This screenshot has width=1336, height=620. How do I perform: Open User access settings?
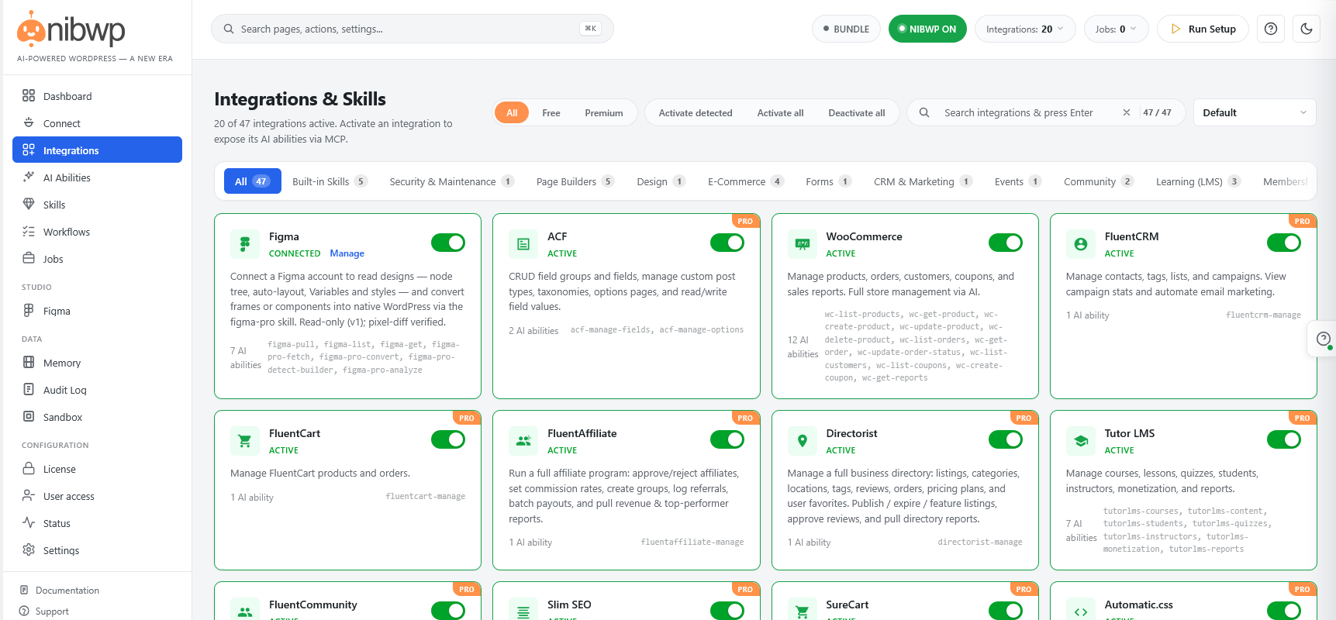coord(97,496)
